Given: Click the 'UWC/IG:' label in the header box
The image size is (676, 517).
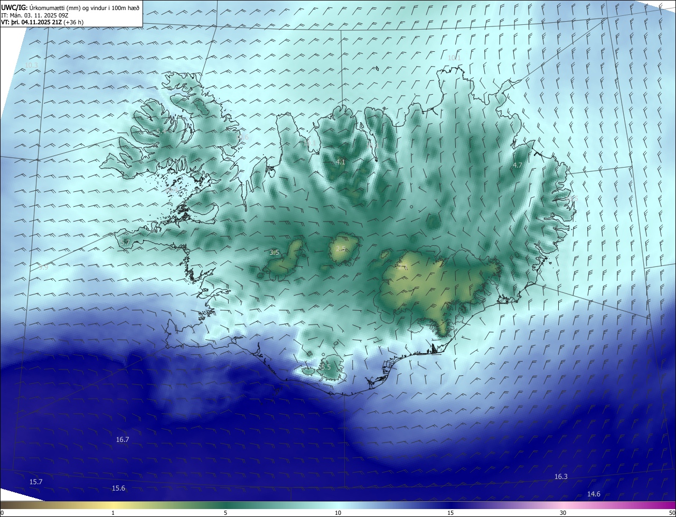Looking at the screenshot, I should click(14, 7).
